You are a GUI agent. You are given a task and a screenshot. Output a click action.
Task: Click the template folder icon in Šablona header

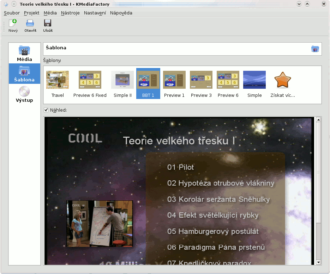315,49
